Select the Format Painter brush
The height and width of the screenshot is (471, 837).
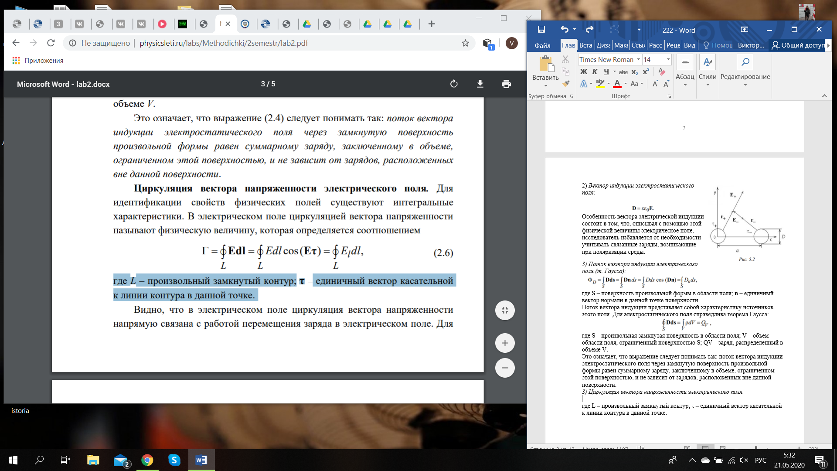(x=566, y=84)
